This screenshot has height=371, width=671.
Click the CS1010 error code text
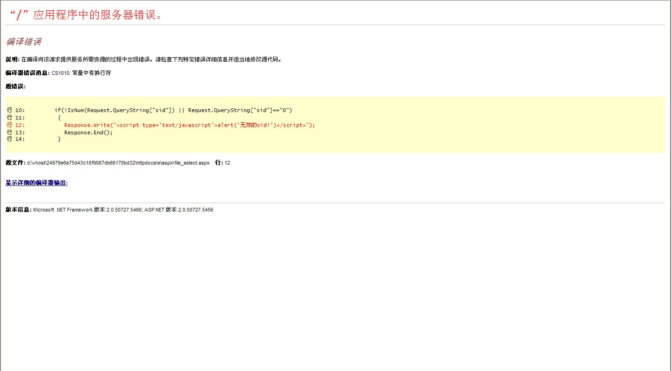(61, 73)
